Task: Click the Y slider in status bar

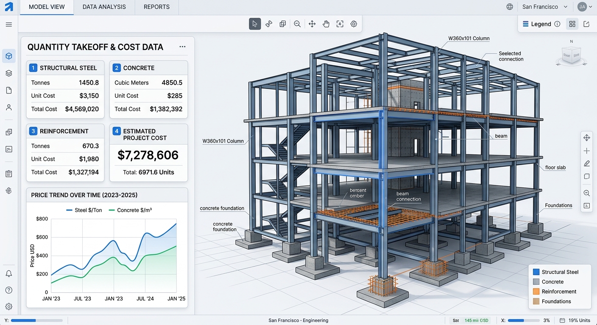Action: (x=36, y=320)
